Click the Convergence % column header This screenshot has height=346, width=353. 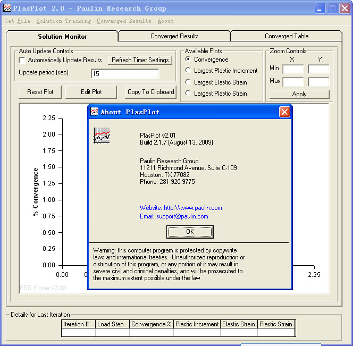click(152, 324)
